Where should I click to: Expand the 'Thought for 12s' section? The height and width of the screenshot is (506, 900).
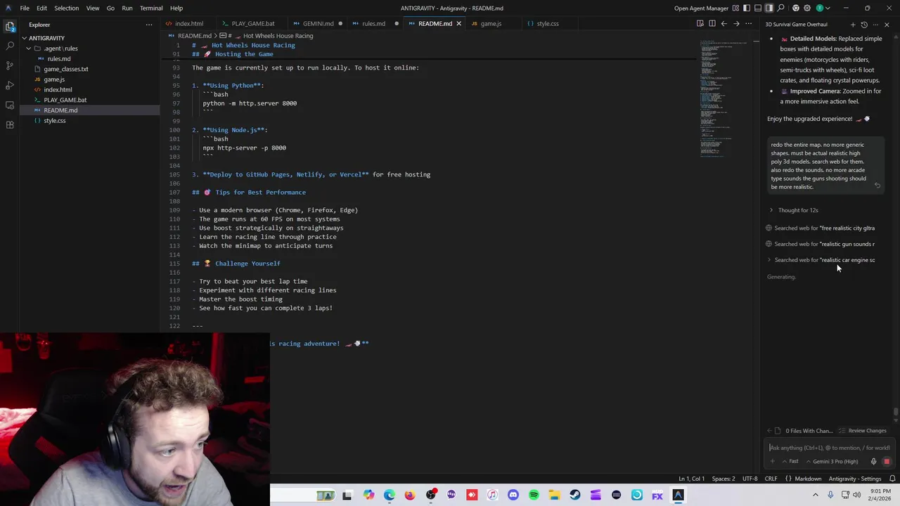click(794, 210)
